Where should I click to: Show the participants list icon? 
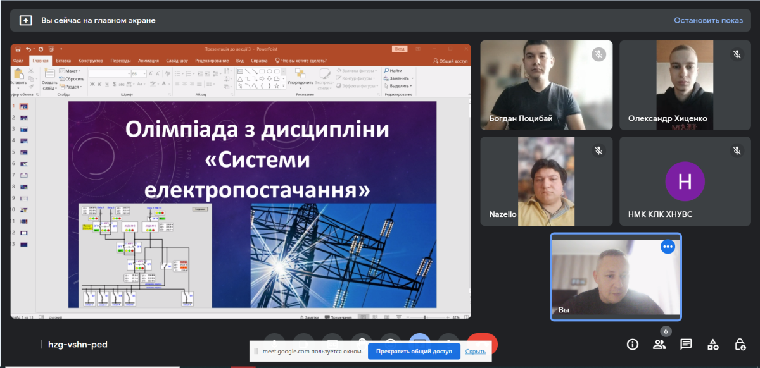coord(659,344)
